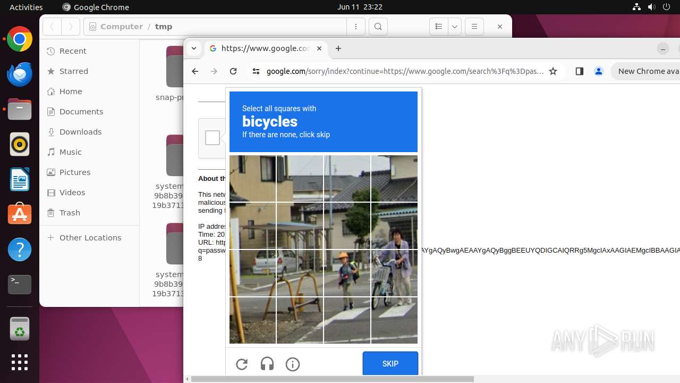Click the Chrome horizontal scrollbar
The width and height of the screenshot is (680, 383).
coord(332,379)
